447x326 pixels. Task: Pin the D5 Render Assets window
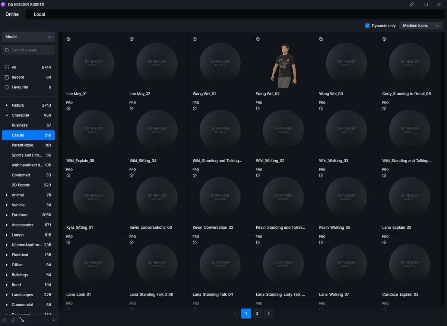point(412,4)
